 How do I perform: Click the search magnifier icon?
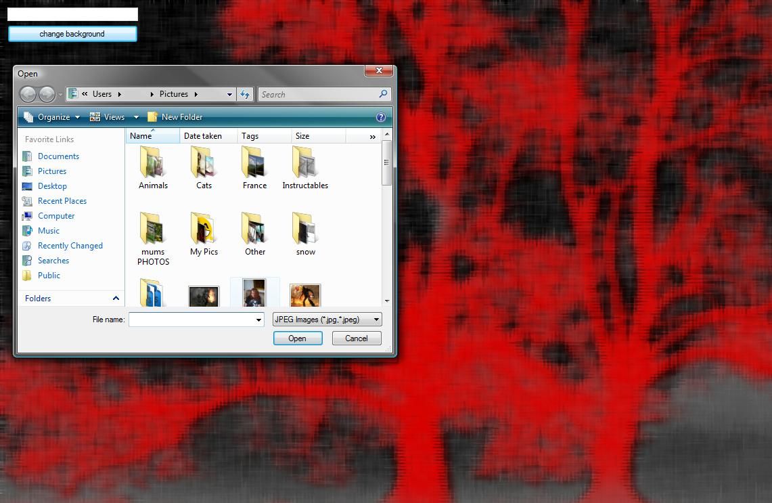[382, 94]
